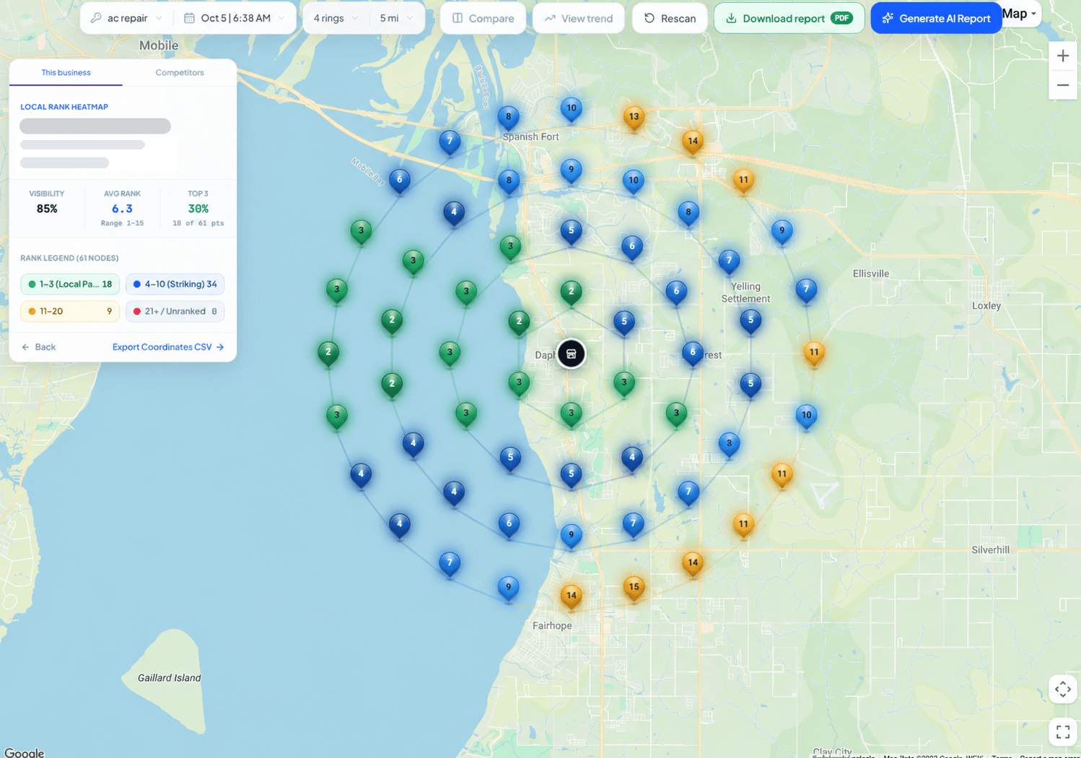Click the search keyword icon
Viewport: 1081px width, 758px height.
click(x=96, y=18)
